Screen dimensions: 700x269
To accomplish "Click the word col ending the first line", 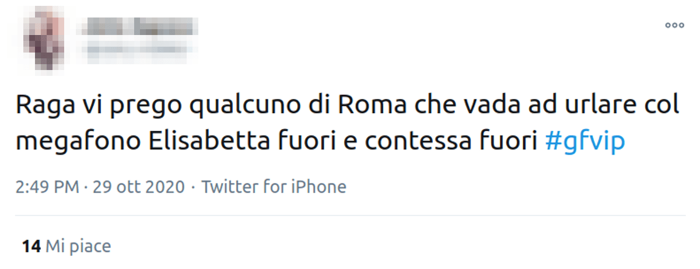I will tap(663, 106).
